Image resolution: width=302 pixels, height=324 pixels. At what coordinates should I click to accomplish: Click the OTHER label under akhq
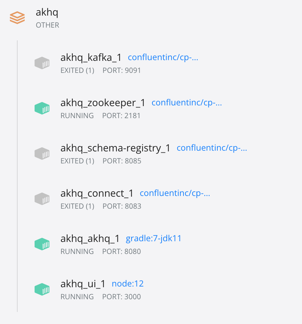click(x=47, y=25)
